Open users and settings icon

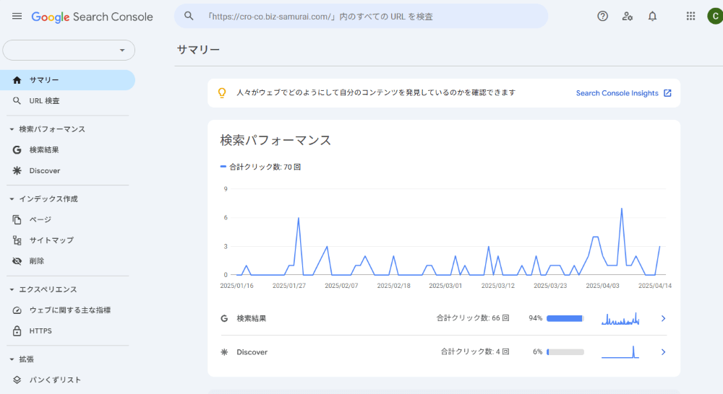point(627,16)
